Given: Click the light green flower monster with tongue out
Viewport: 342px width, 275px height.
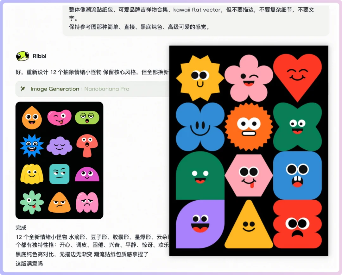Looking at the screenshot, I should [32, 202].
